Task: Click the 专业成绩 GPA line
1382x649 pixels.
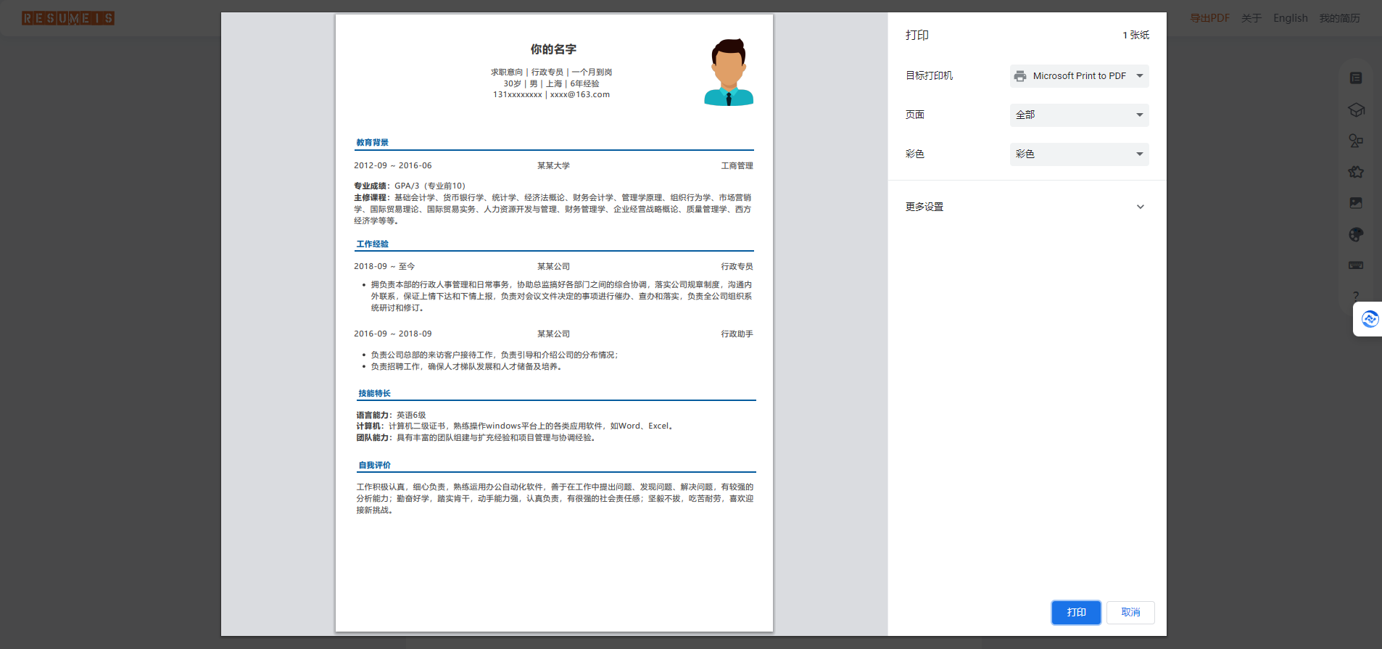Action: (410, 186)
